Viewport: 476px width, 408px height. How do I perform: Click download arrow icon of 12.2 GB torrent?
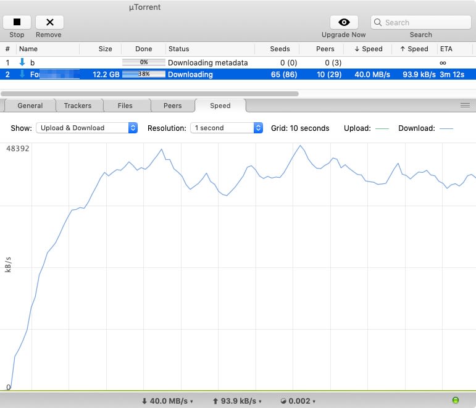click(22, 74)
